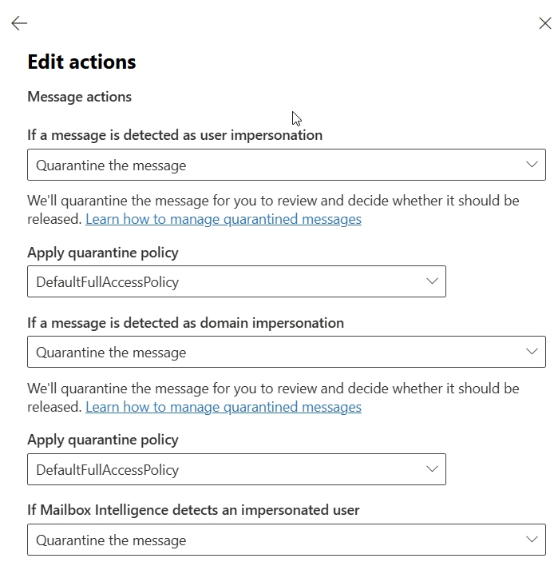Click chevron of user impersonation quarantine policy
This screenshot has width=558, height=566.
tap(432, 281)
